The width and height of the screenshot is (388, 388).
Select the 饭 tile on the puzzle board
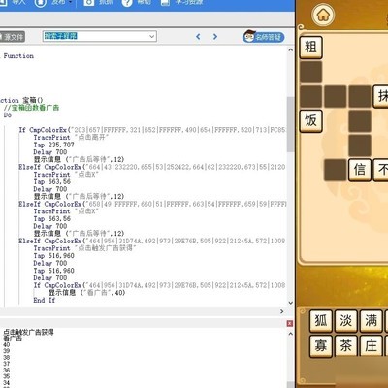click(x=311, y=121)
